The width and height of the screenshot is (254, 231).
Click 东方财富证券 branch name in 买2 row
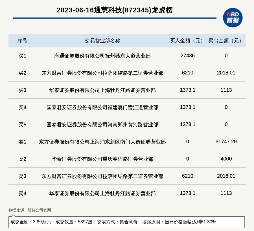pyautogui.click(x=102, y=73)
